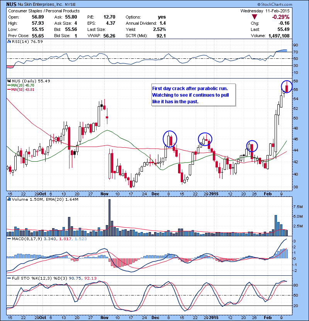Click the volume bars icon beside Volume 1.50M
309x321 pixels.
(x=9, y=199)
